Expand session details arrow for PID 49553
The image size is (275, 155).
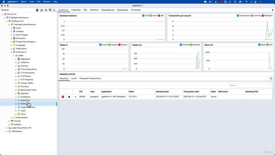pyautogui.click(x=76, y=97)
